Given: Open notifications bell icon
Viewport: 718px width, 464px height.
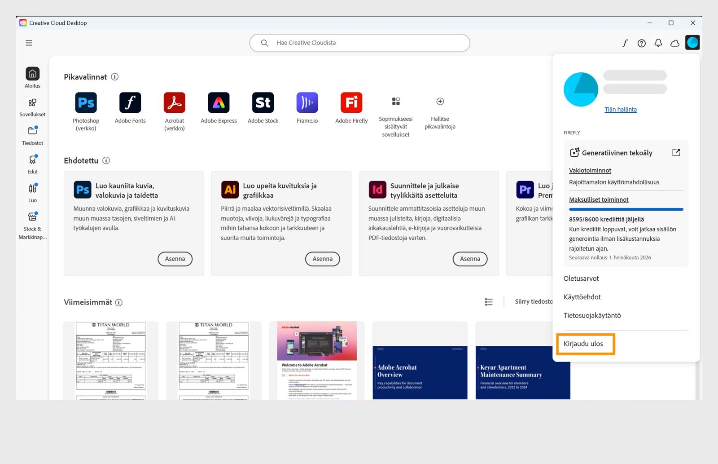Looking at the screenshot, I should pos(658,43).
